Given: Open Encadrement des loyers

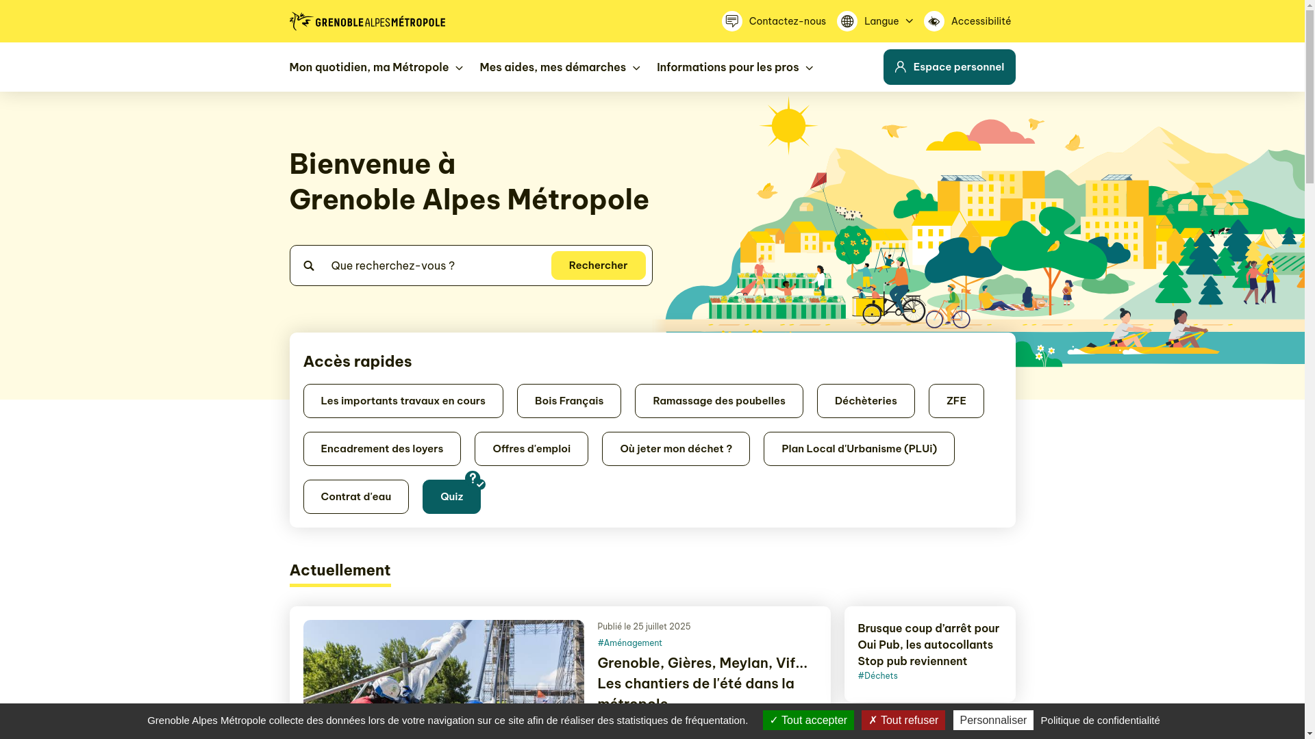Looking at the screenshot, I should click(x=382, y=449).
